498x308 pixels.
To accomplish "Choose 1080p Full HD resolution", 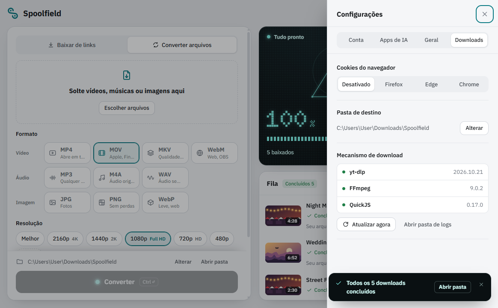I will coord(148,239).
